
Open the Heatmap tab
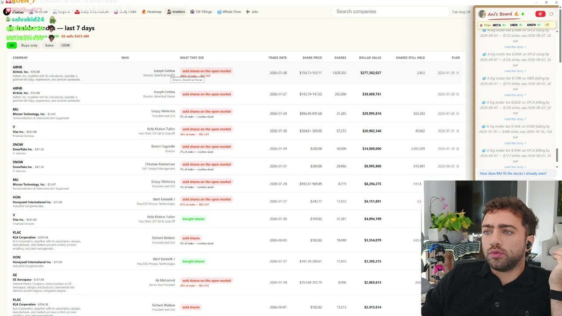click(151, 11)
